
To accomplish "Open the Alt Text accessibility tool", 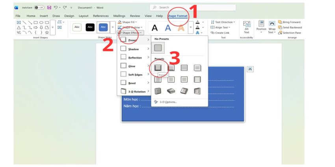I will [247, 28].
